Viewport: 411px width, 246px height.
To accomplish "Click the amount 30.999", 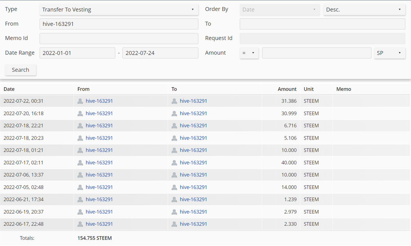I will pyautogui.click(x=289, y=114).
